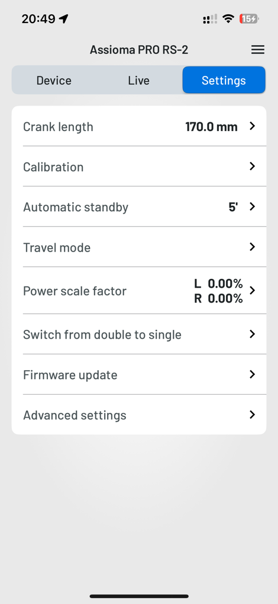Tap the 5' automatic standby value
This screenshot has height=604, width=278.
coord(233,207)
